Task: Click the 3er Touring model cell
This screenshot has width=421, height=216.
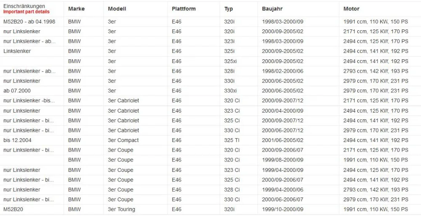Action: (121, 210)
